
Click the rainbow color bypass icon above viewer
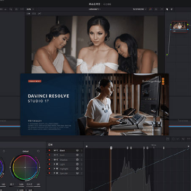pos(151,9)
